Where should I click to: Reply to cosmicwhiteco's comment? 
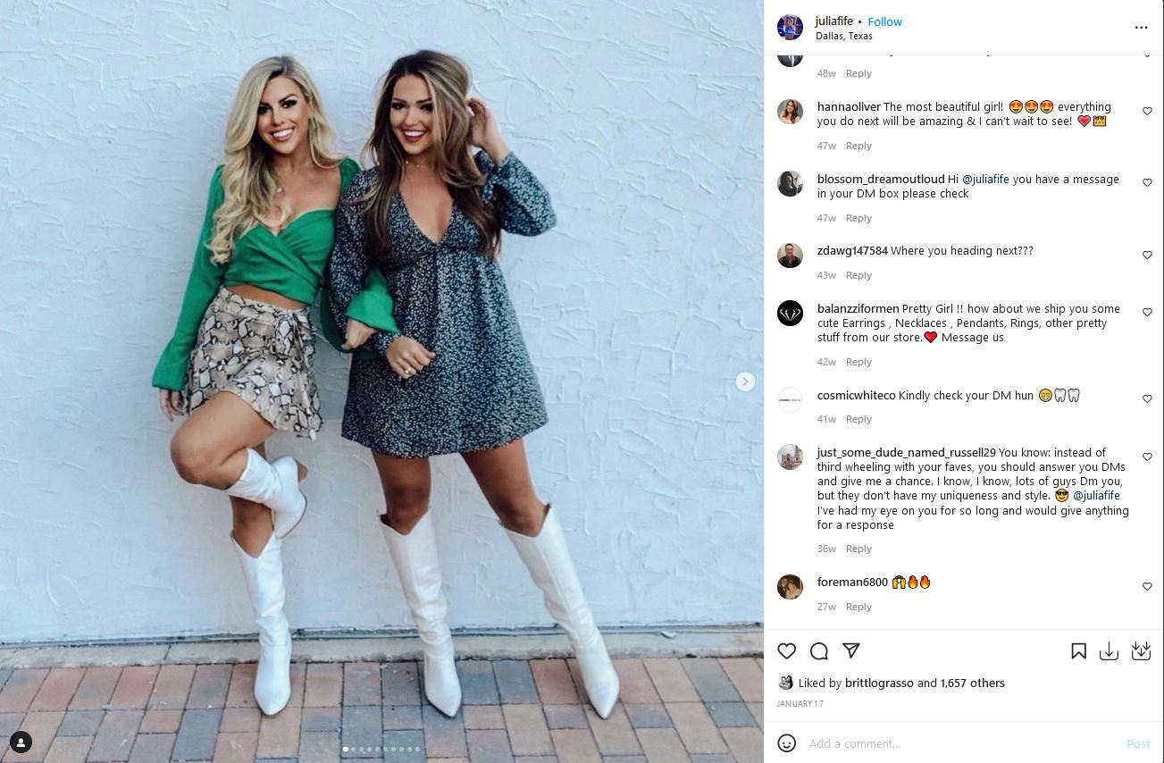(x=858, y=419)
